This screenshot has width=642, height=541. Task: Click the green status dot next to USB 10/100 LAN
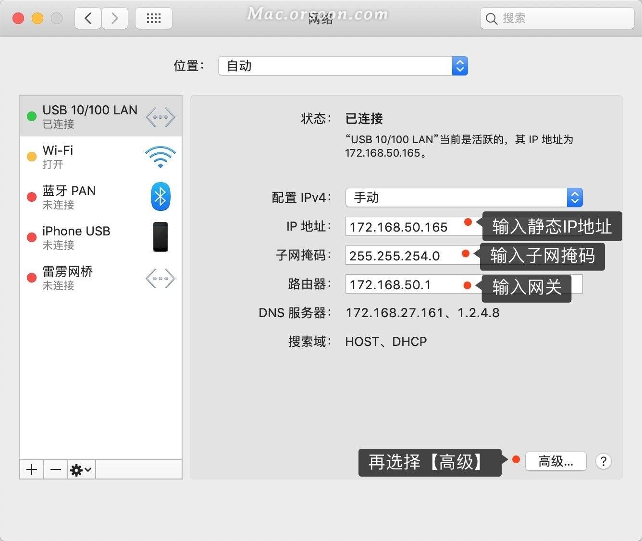tap(32, 116)
